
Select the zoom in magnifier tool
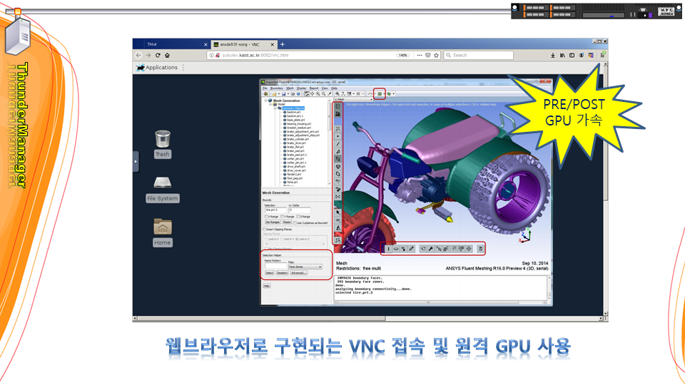point(318,94)
